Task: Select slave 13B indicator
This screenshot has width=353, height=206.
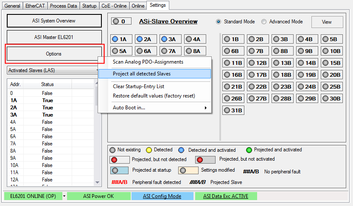Action: click(x=282, y=63)
